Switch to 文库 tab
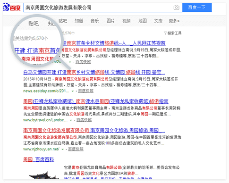Viewport: 229px width, 183px height. click(158, 21)
